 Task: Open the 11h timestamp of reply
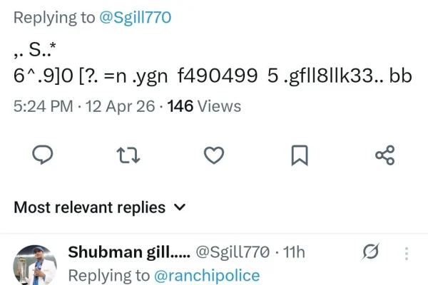click(x=294, y=252)
